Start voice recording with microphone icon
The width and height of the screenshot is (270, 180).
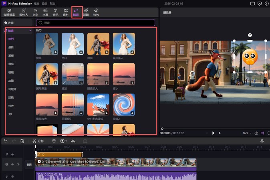262,141
